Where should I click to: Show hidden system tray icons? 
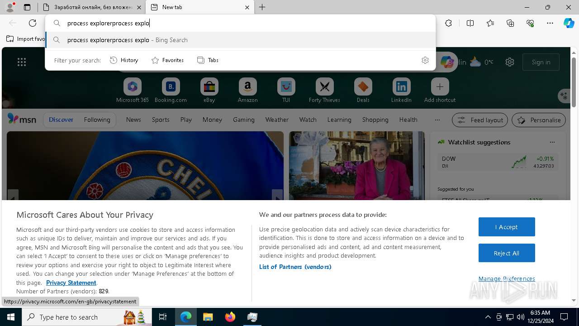[x=488, y=317]
